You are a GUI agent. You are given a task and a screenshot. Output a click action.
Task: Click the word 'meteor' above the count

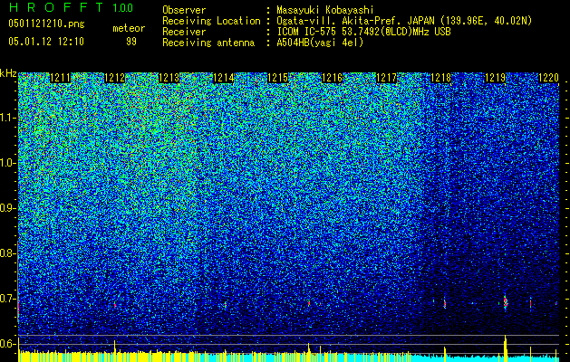[129, 28]
